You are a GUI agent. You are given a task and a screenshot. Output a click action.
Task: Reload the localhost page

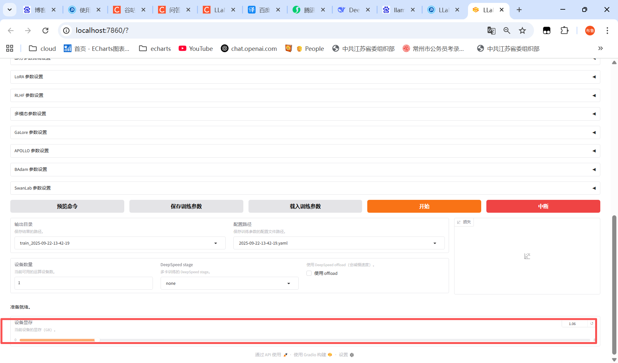tap(45, 31)
